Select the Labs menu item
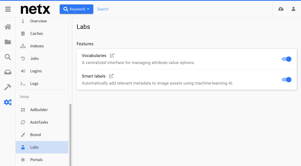Viewport: 301px width, 166px height. (x=42, y=147)
